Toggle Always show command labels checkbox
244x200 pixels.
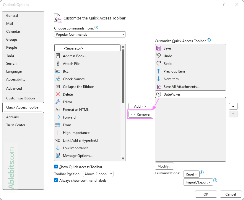point(56,180)
